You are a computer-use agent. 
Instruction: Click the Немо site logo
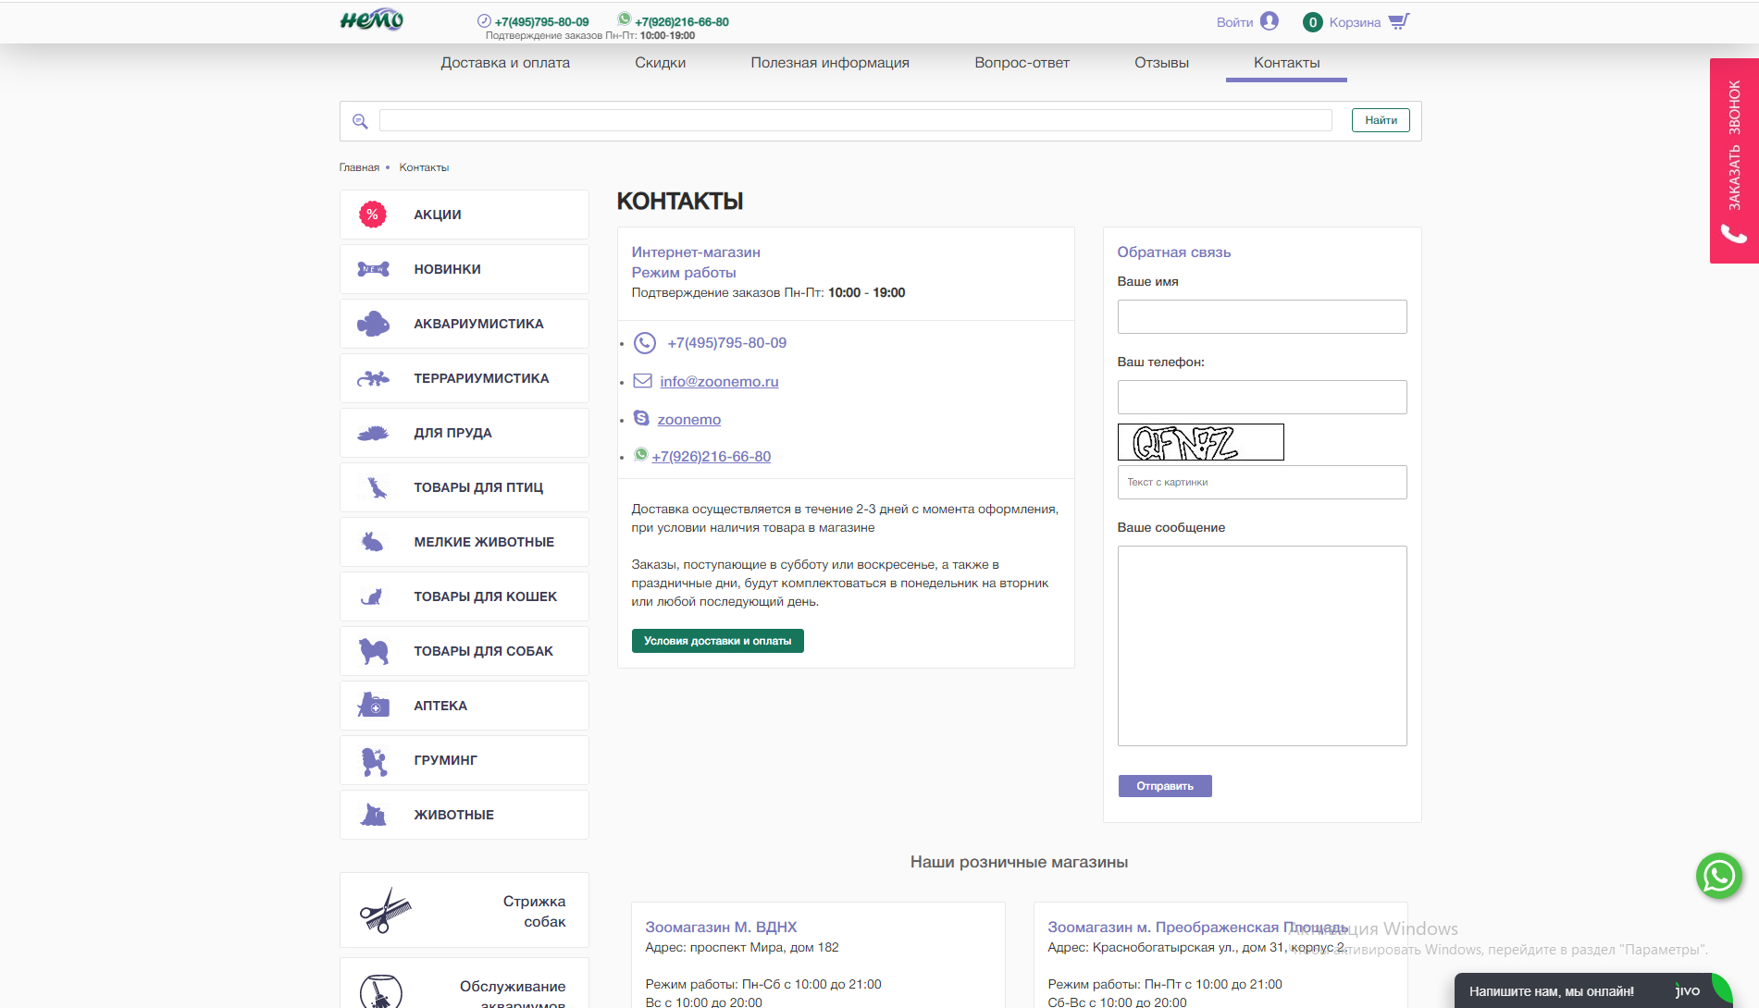tap(371, 20)
